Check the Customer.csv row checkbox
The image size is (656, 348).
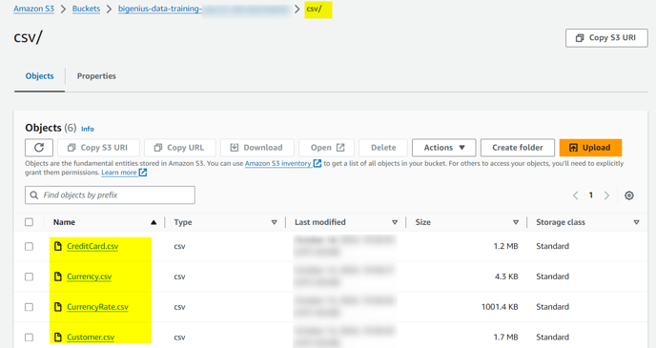tap(29, 338)
